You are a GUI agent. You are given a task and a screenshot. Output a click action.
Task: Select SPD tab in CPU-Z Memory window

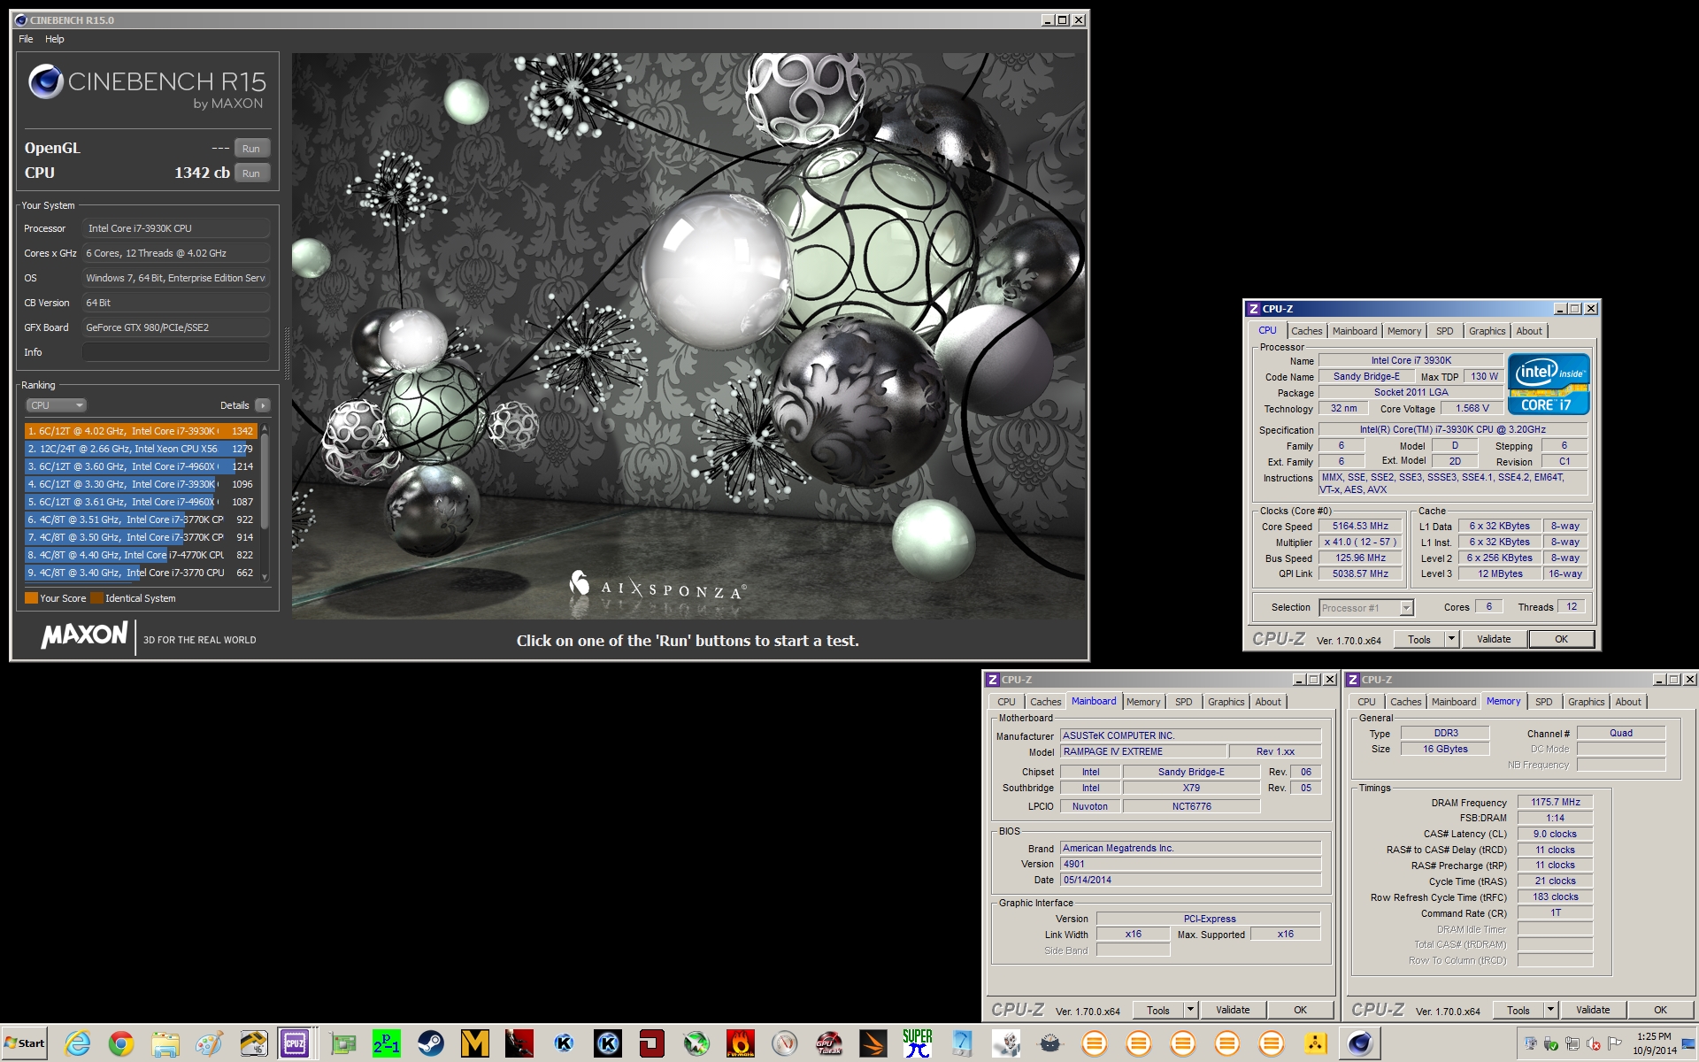pyautogui.click(x=1543, y=702)
